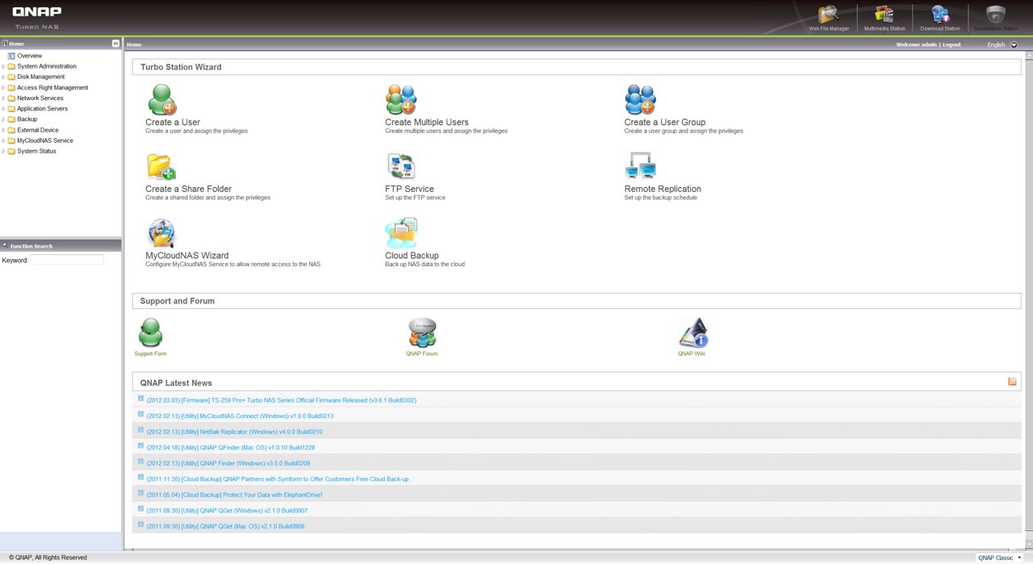Expand External Device tree node
This screenshot has height=564, width=1033.
[x=3, y=130]
